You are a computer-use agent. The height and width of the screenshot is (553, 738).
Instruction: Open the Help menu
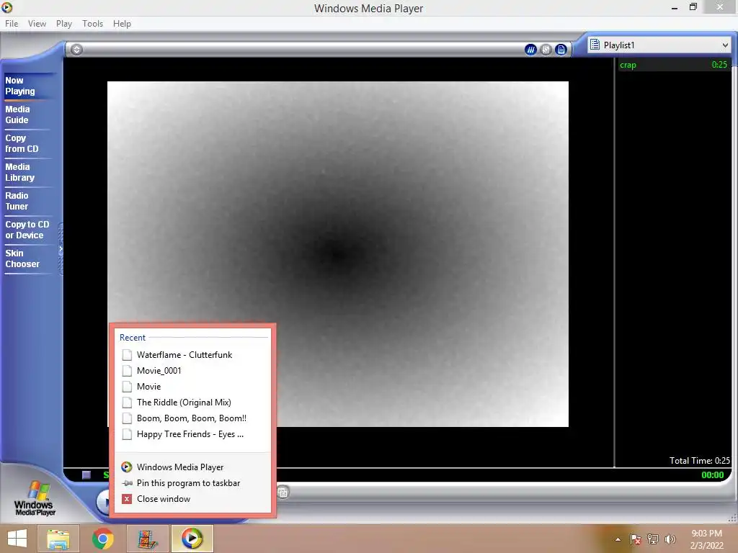[x=122, y=24]
